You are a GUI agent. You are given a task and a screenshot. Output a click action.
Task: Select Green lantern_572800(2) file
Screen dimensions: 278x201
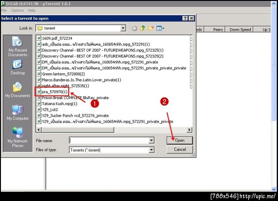tap(63, 74)
